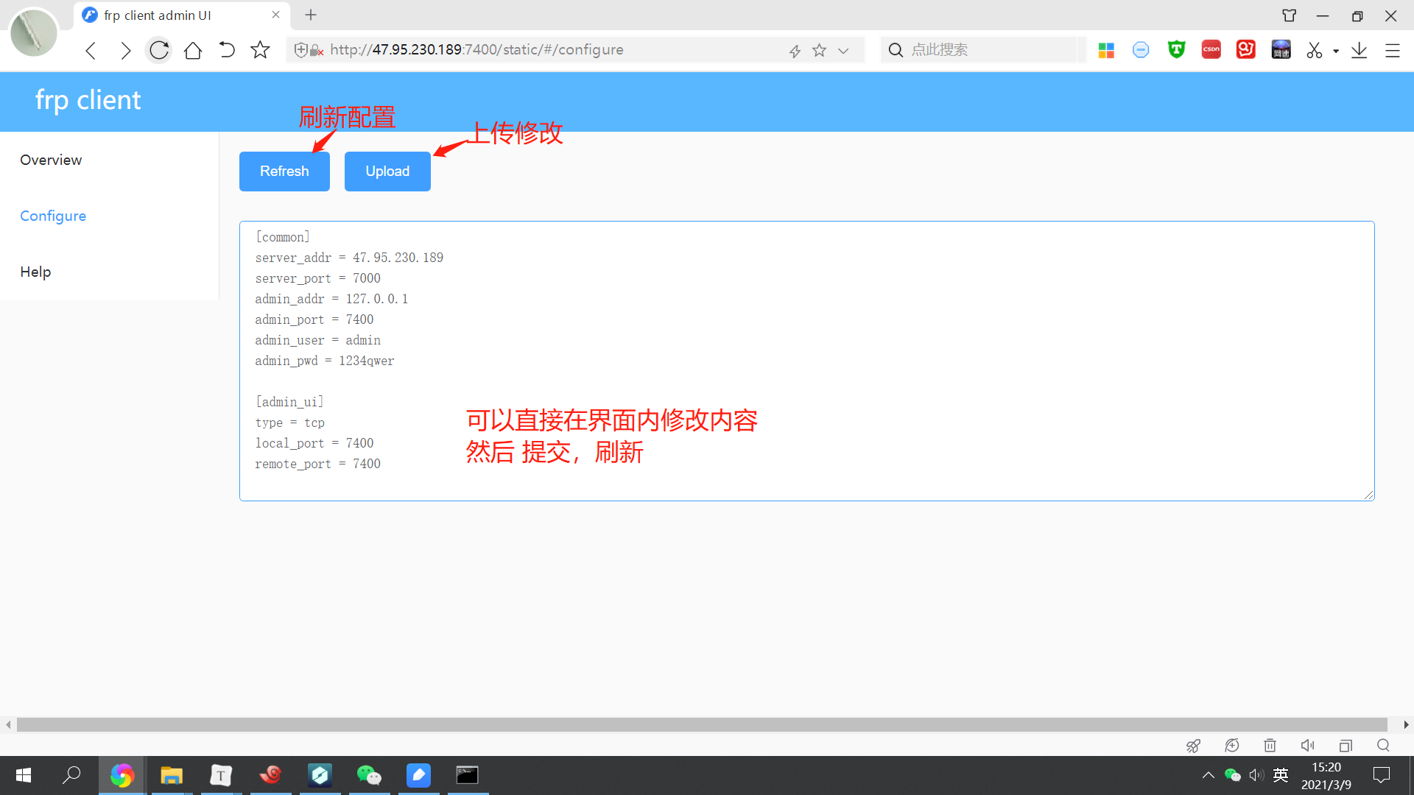Image resolution: width=1414 pixels, height=795 pixels.
Task: Open WeChat from the taskbar
Action: click(x=369, y=775)
